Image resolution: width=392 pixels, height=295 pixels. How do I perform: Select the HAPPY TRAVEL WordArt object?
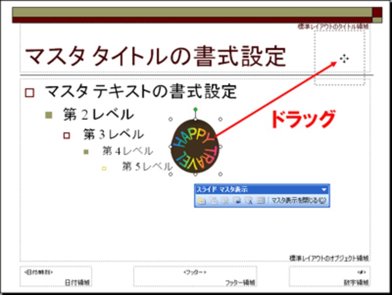click(195, 147)
